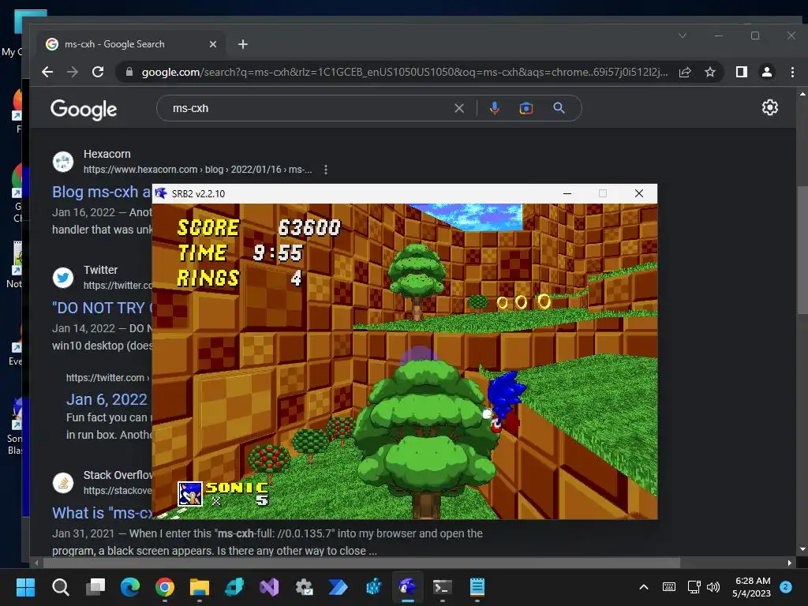
Task: Launch Microsoft Edge from taskbar
Action: point(130,587)
